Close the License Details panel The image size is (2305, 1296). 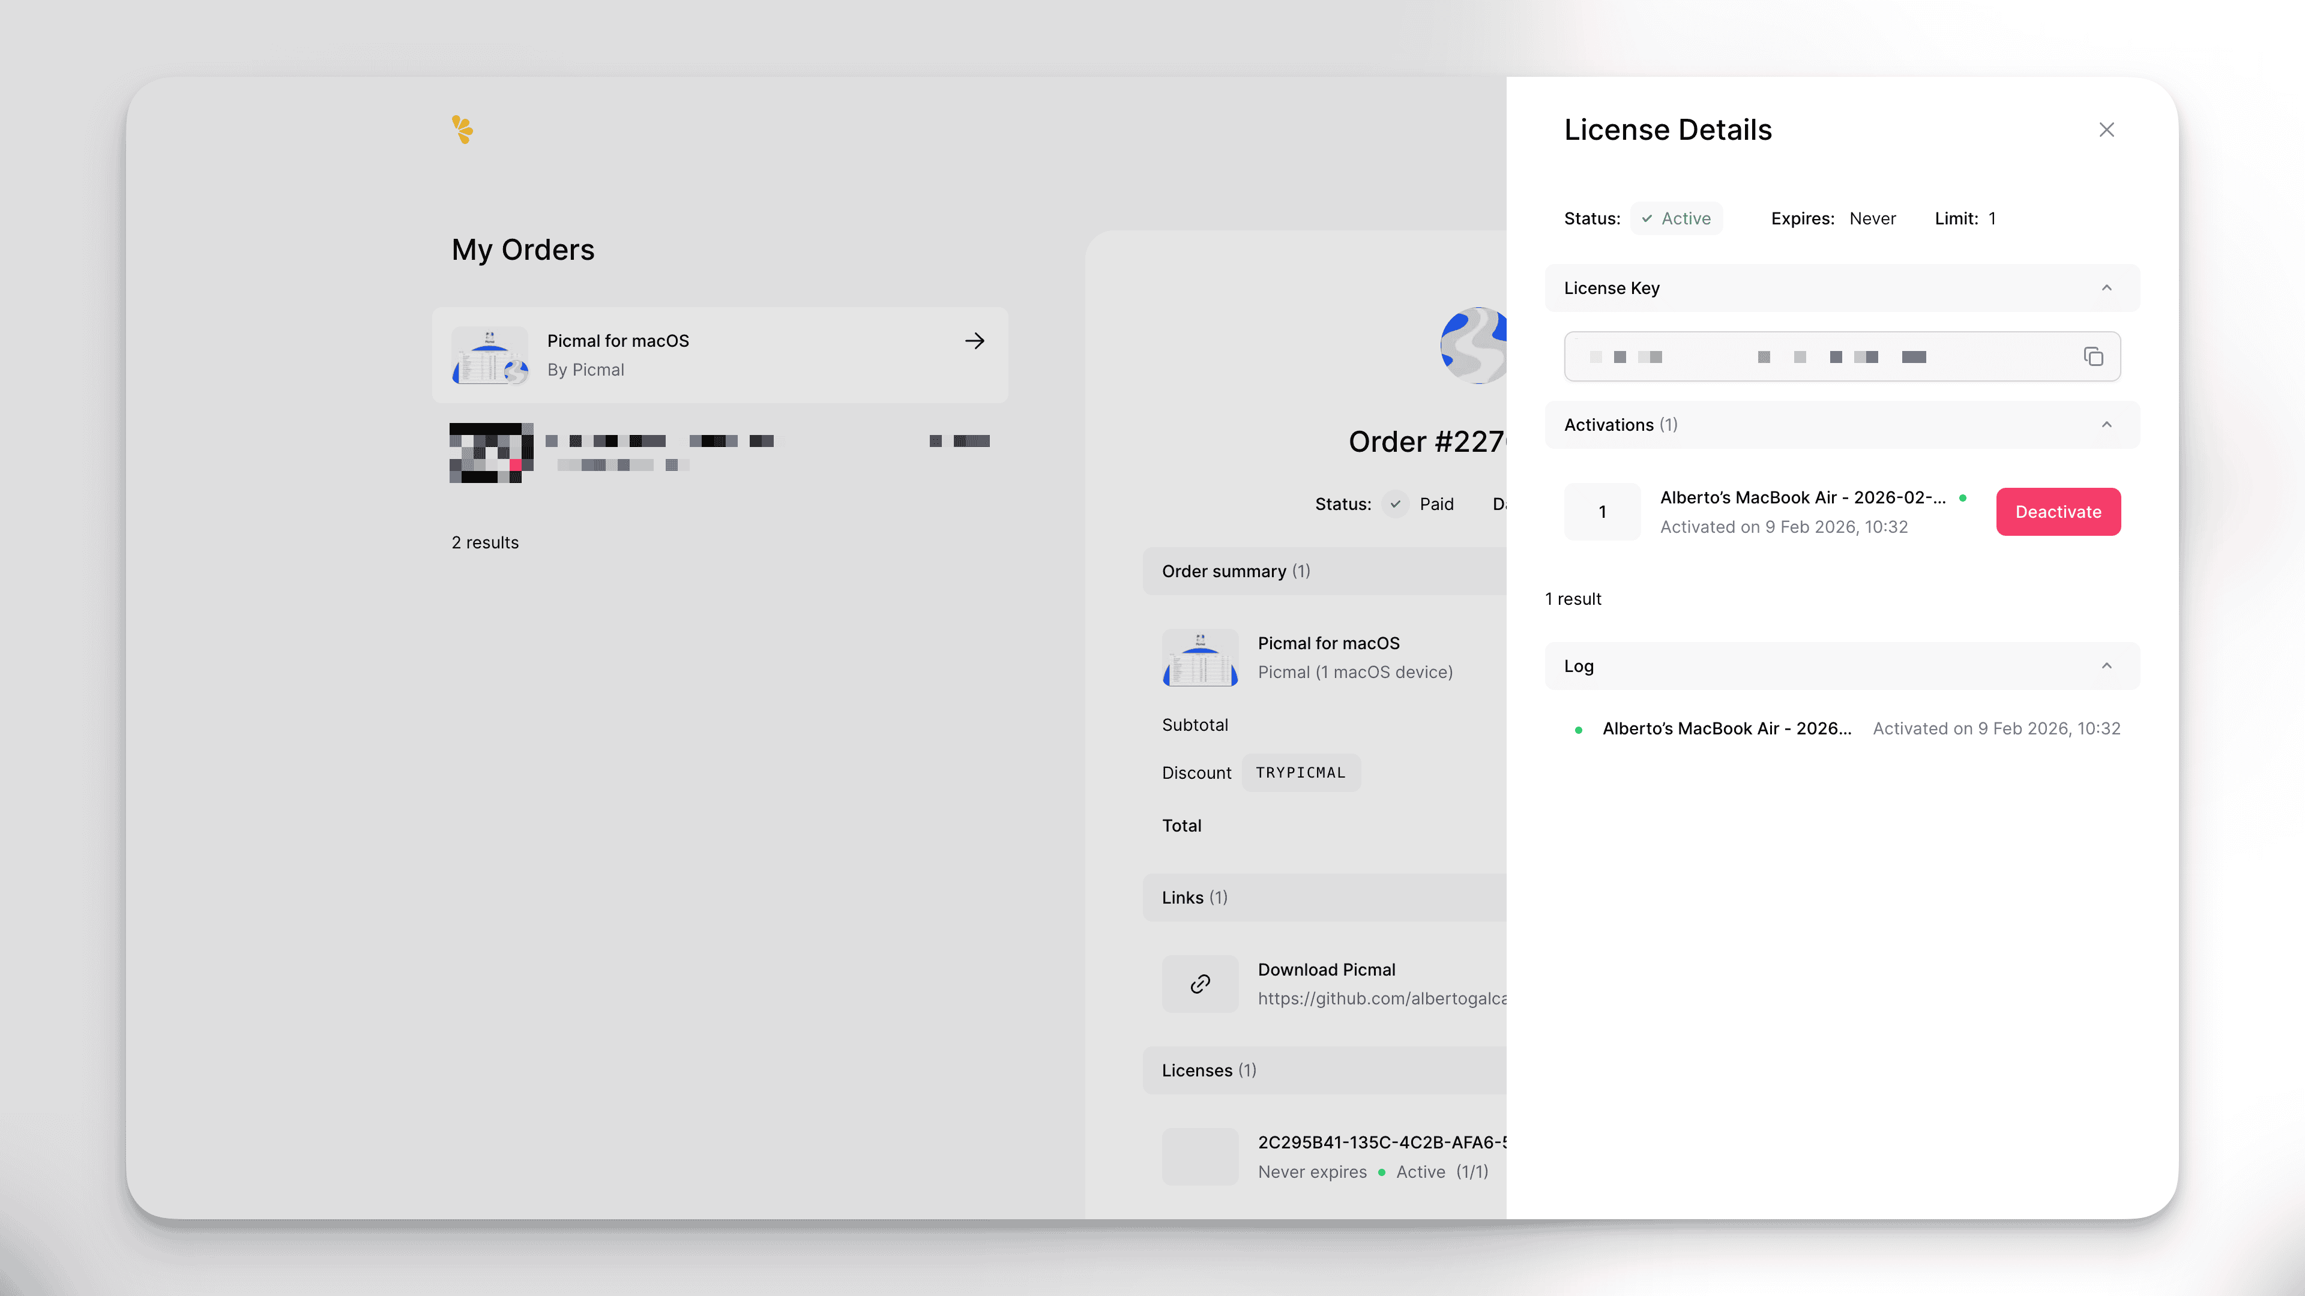click(2106, 130)
